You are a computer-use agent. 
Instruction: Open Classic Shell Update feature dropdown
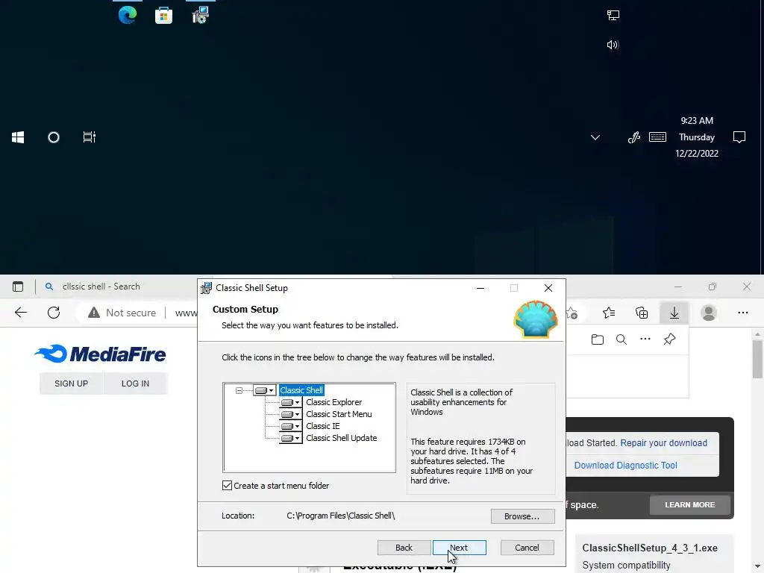coord(290,438)
